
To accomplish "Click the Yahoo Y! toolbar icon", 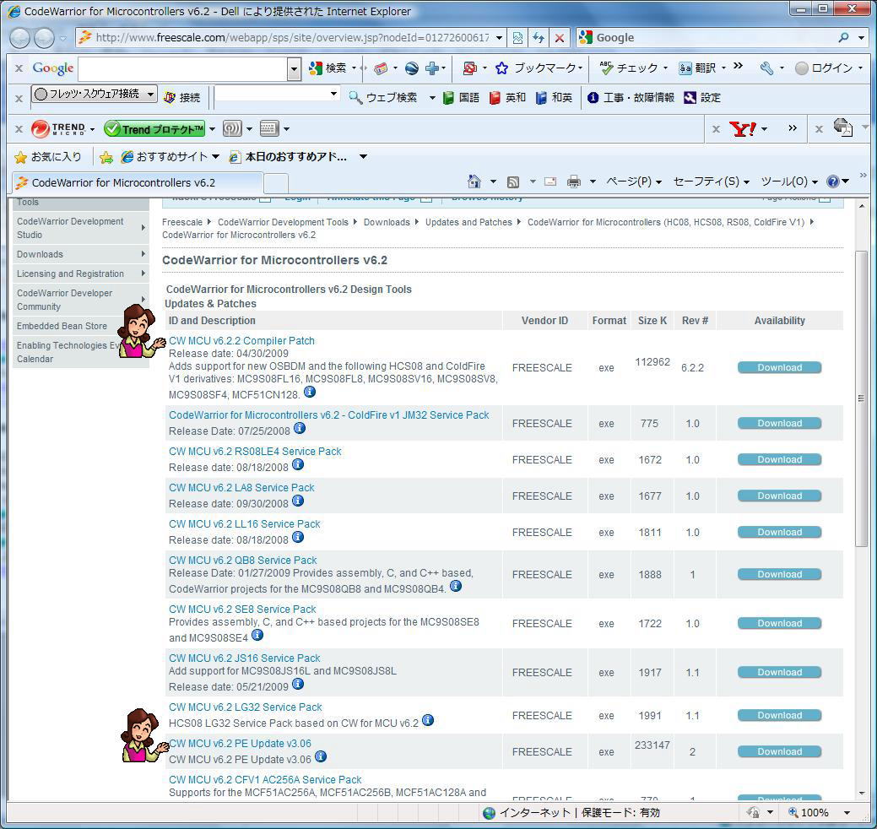I will coord(743,129).
